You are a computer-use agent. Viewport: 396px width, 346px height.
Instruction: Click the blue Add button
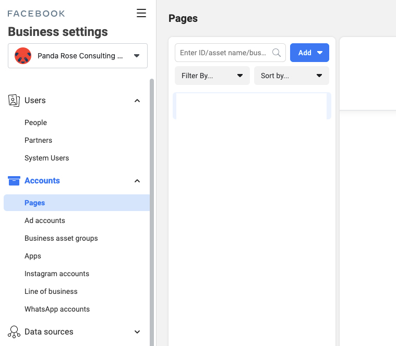coord(309,53)
